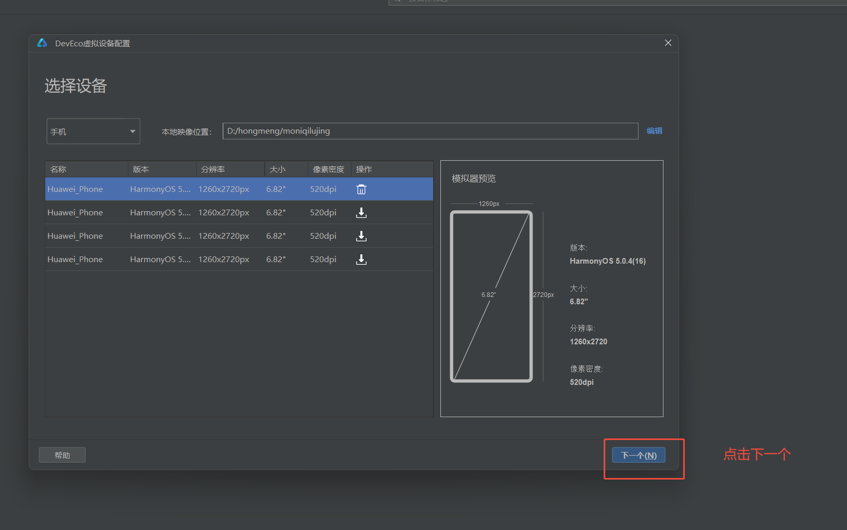Select the second Huawei_Phone device row
The image size is (847, 530).
point(239,213)
